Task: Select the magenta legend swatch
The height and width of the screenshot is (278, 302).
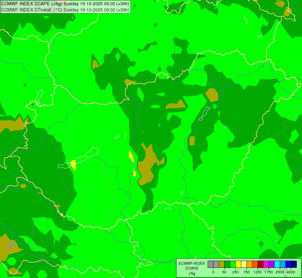Action: coord(266,264)
